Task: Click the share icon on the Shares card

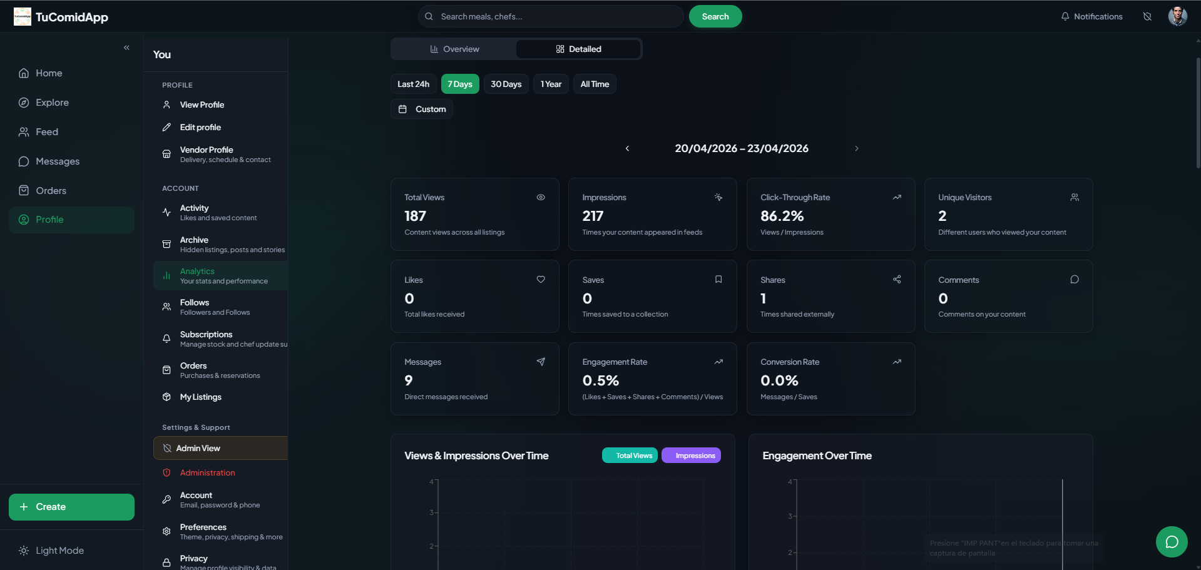Action: coord(896,280)
